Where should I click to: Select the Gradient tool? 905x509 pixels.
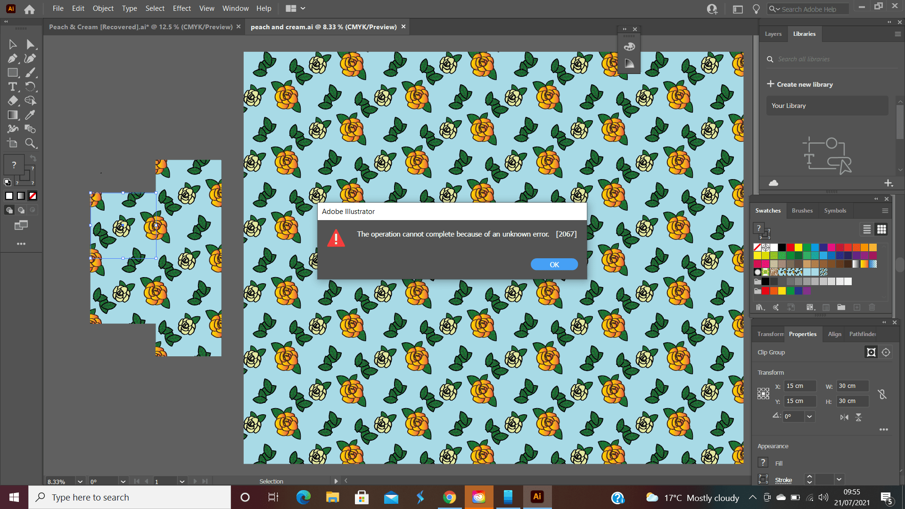[13, 115]
